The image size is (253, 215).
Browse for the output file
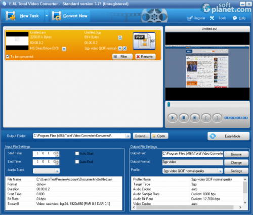(x=236, y=154)
